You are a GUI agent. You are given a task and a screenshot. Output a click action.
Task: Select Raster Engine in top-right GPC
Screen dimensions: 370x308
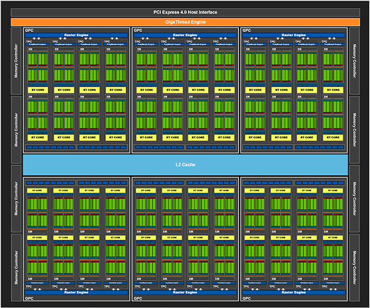click(294, 35)
